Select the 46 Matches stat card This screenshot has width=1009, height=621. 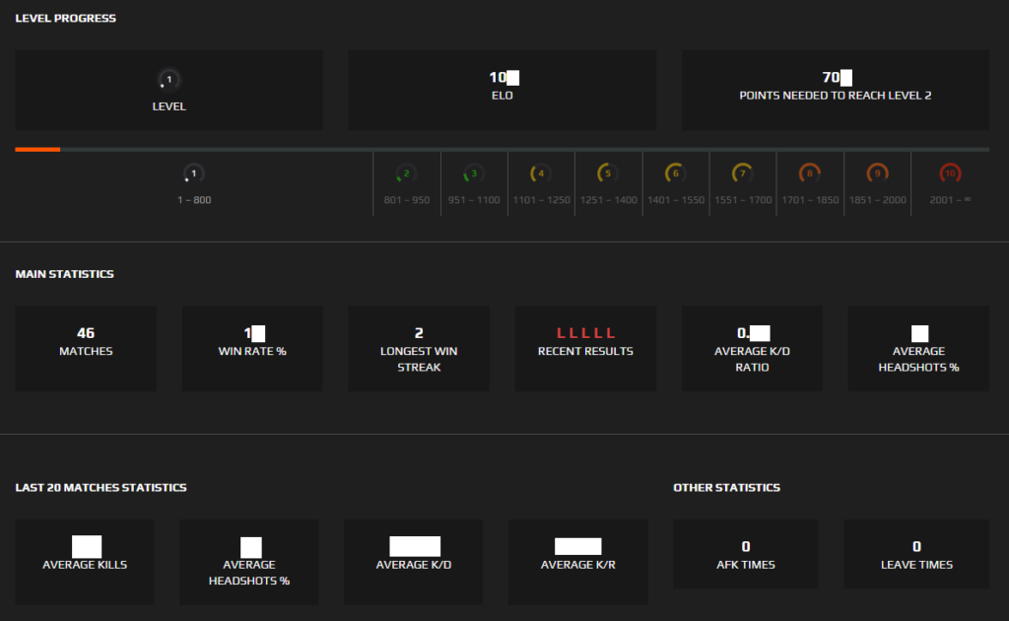click(x=86, y=348)
